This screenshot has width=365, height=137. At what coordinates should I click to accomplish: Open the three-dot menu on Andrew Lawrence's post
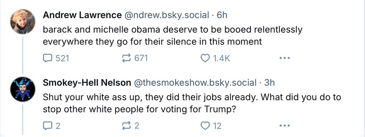285,58
